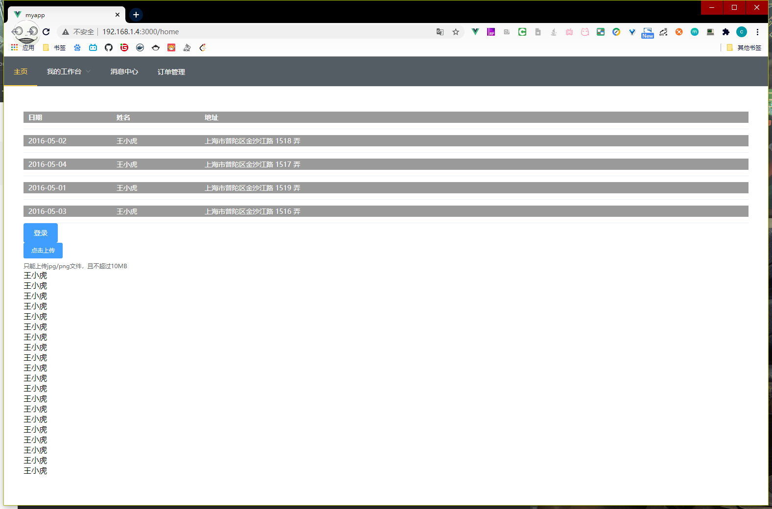Click the blue 登录 button
The image size is (772, 509).
tap(41, 233)
